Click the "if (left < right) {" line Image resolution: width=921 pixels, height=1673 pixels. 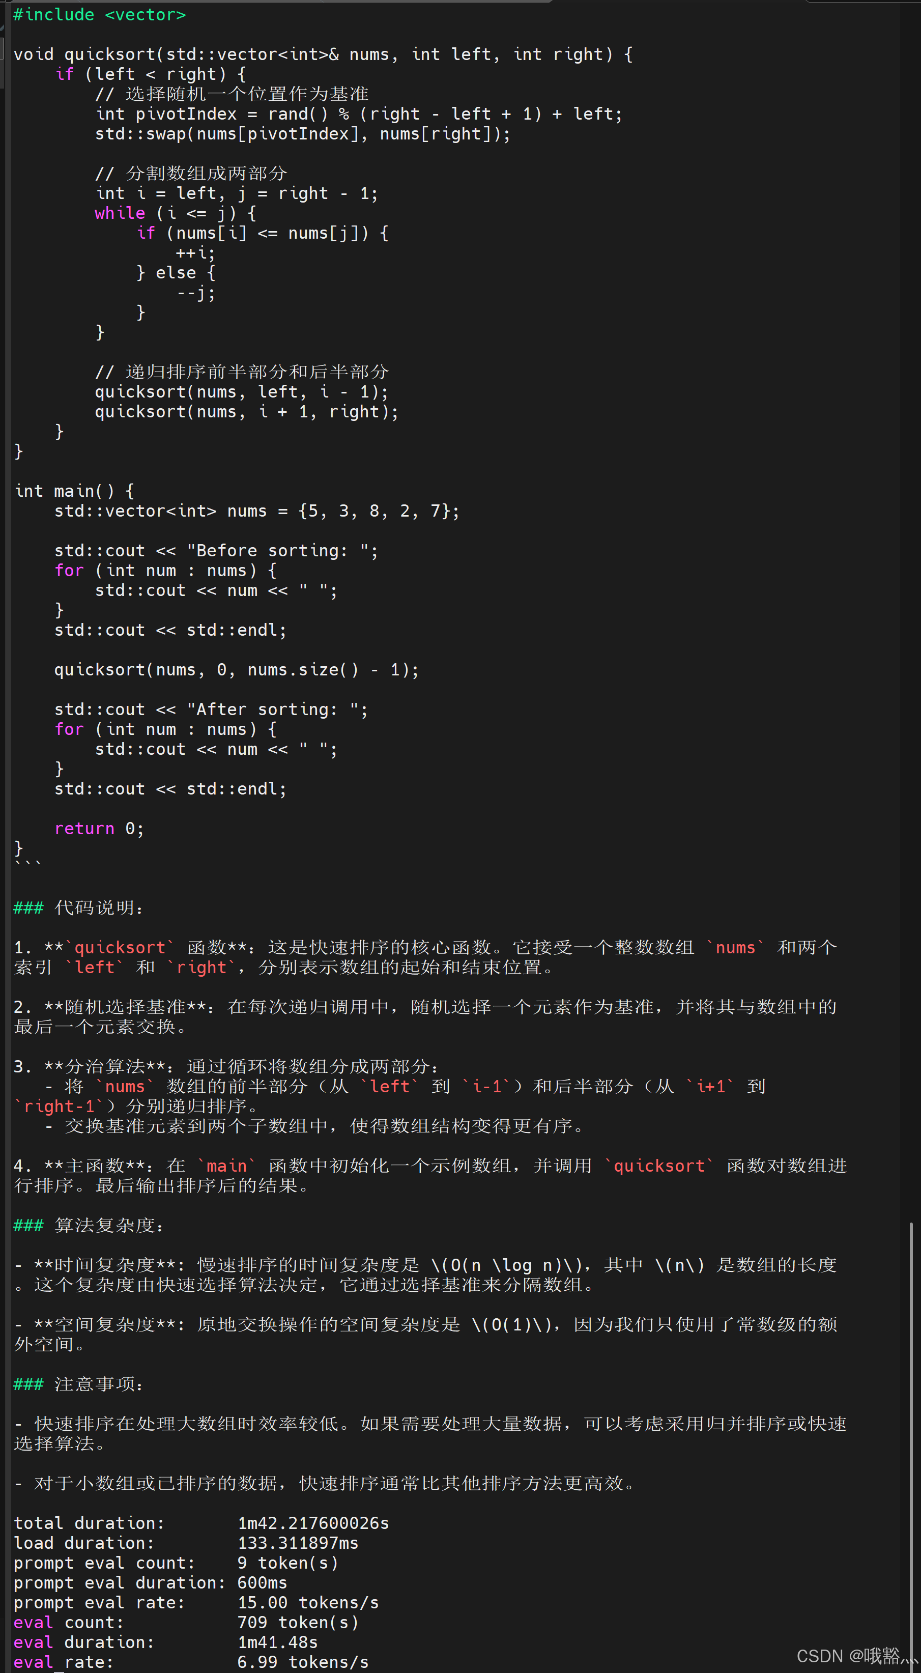[x=151, y=74]
